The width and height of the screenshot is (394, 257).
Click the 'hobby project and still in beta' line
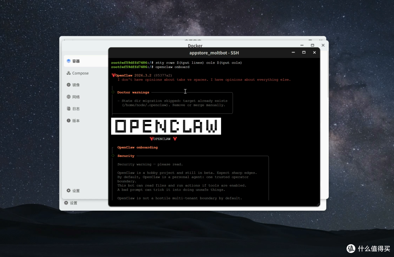[x=187, y=173]
